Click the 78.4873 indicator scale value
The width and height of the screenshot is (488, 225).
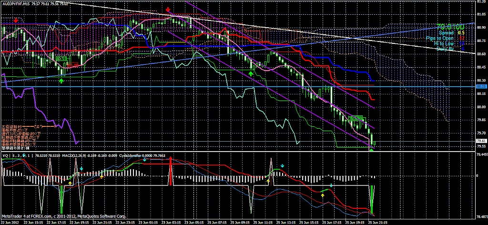click(x=481, y=217)
